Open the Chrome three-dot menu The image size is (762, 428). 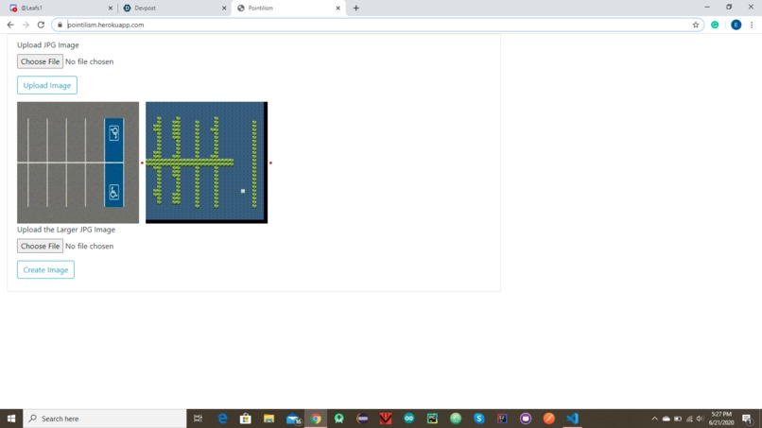pos(752,25)
